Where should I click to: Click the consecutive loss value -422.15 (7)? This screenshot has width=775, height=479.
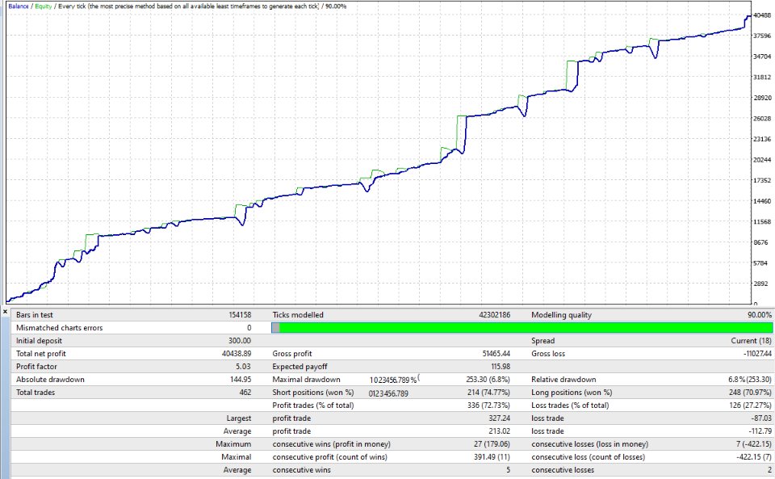coord(754,456)
